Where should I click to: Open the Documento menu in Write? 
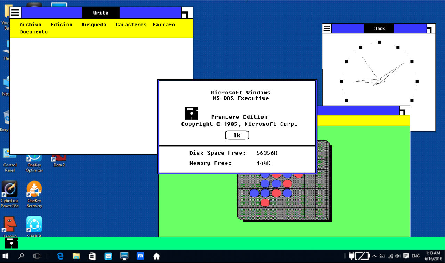(x=34, y=32)
